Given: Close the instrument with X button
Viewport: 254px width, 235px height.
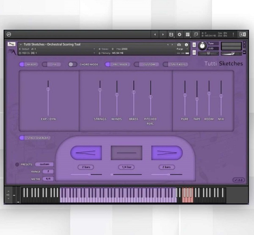Looking at the screenshot, I should (x=244, y=42).
